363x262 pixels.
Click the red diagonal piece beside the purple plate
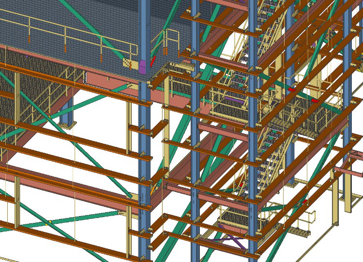152,61
